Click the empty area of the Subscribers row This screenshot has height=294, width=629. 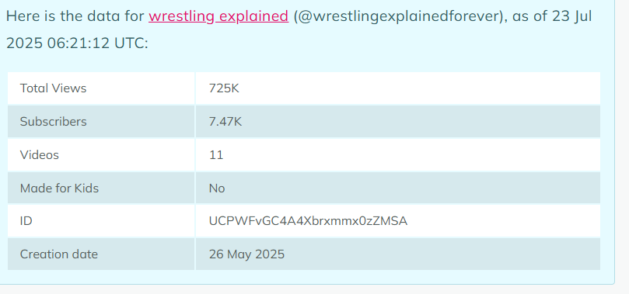(421, 121)
